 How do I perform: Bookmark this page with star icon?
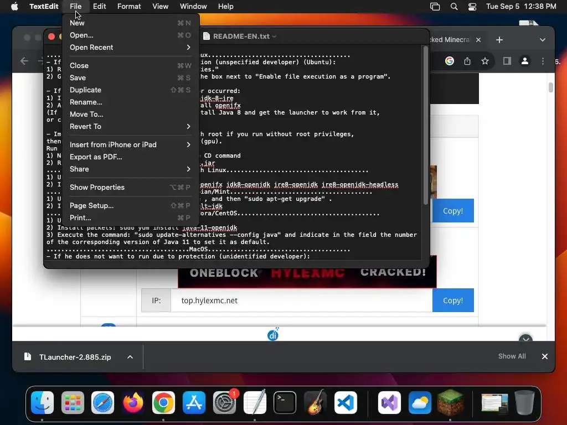(485, 61)
